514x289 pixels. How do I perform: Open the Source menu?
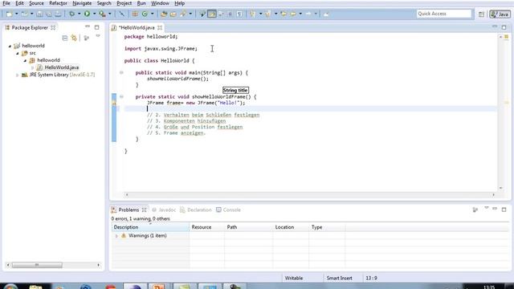tap(36, 3)
